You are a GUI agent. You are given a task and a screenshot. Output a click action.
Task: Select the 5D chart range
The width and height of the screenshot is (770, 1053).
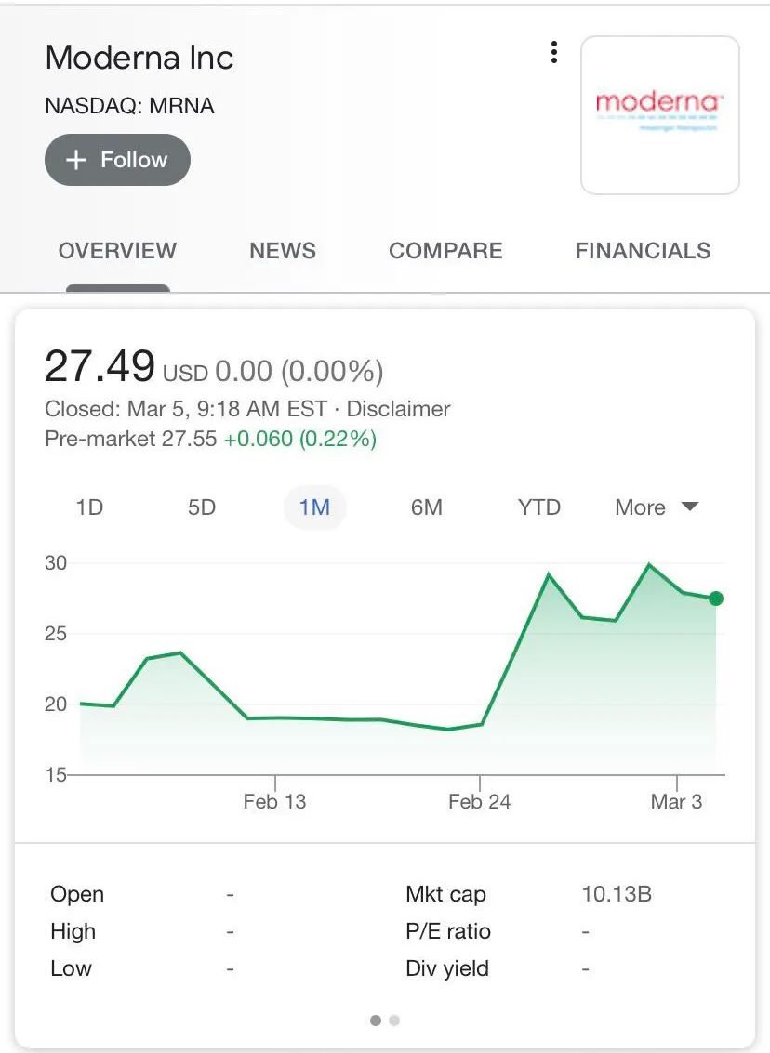click(x=202, y=507)
